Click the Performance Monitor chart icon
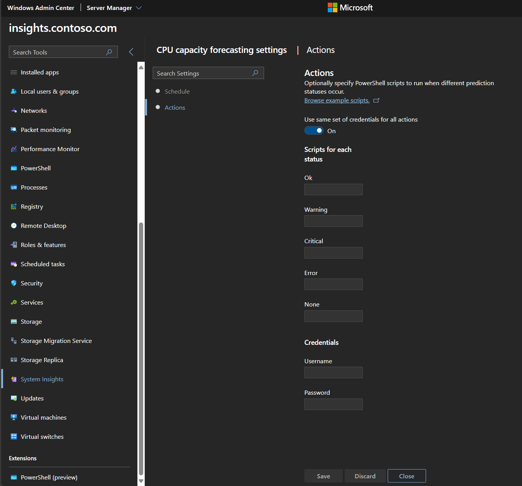The width and height of the screenshot is (522, 486). 14,149
